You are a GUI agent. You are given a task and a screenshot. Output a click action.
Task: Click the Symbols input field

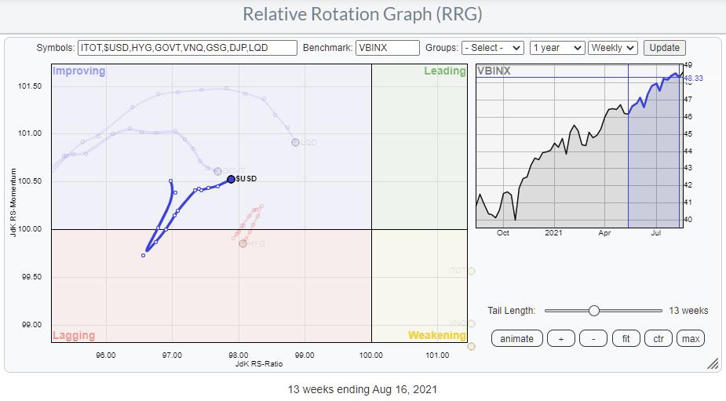point(188,48)
